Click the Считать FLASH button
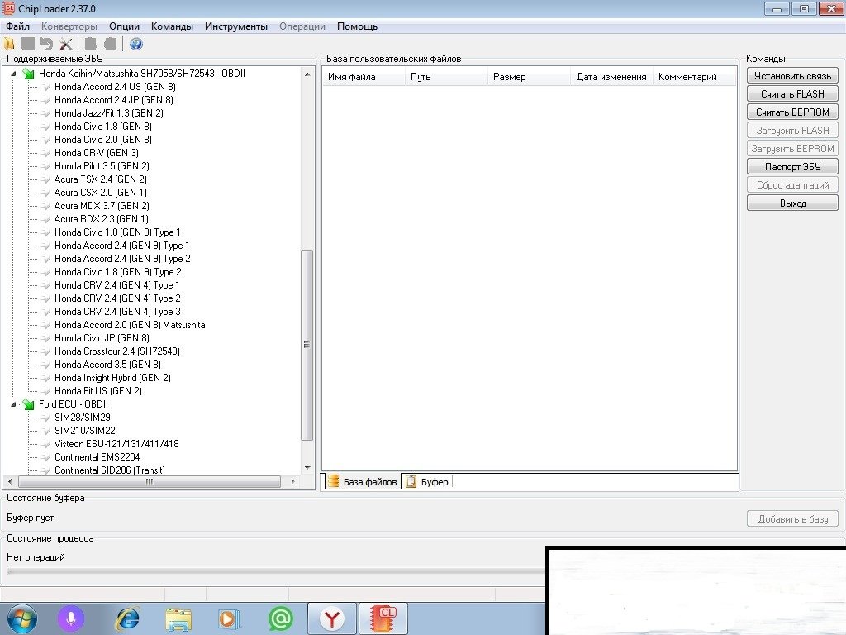846x635 pixels. 791,94
